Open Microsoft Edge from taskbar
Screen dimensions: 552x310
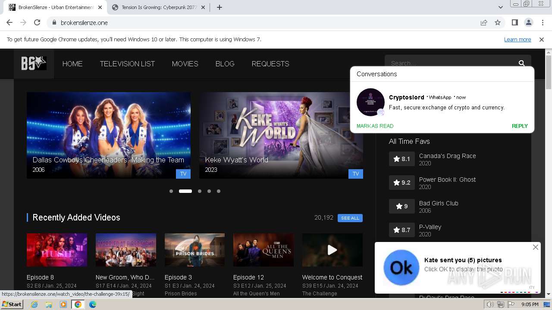coord(92,304)
